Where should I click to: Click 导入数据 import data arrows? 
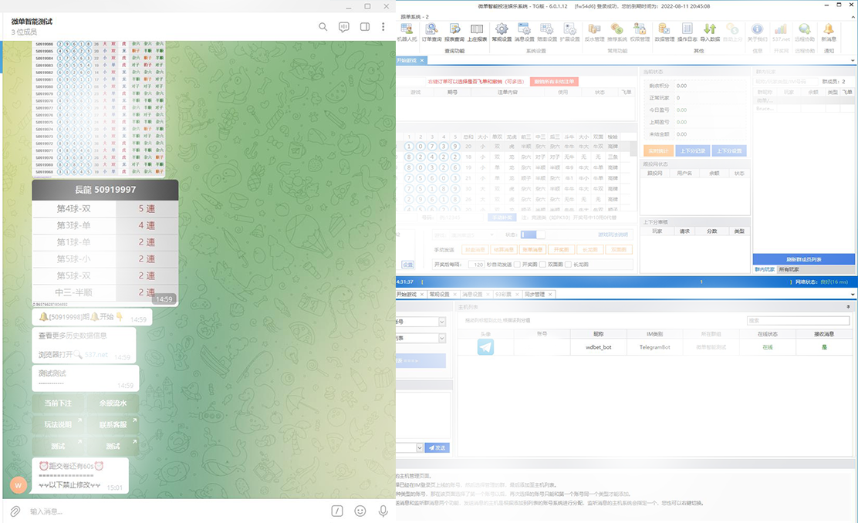click(x=710, y=32)
